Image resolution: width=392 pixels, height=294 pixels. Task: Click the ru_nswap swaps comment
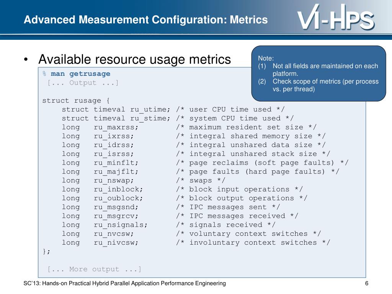click(201, 181)
